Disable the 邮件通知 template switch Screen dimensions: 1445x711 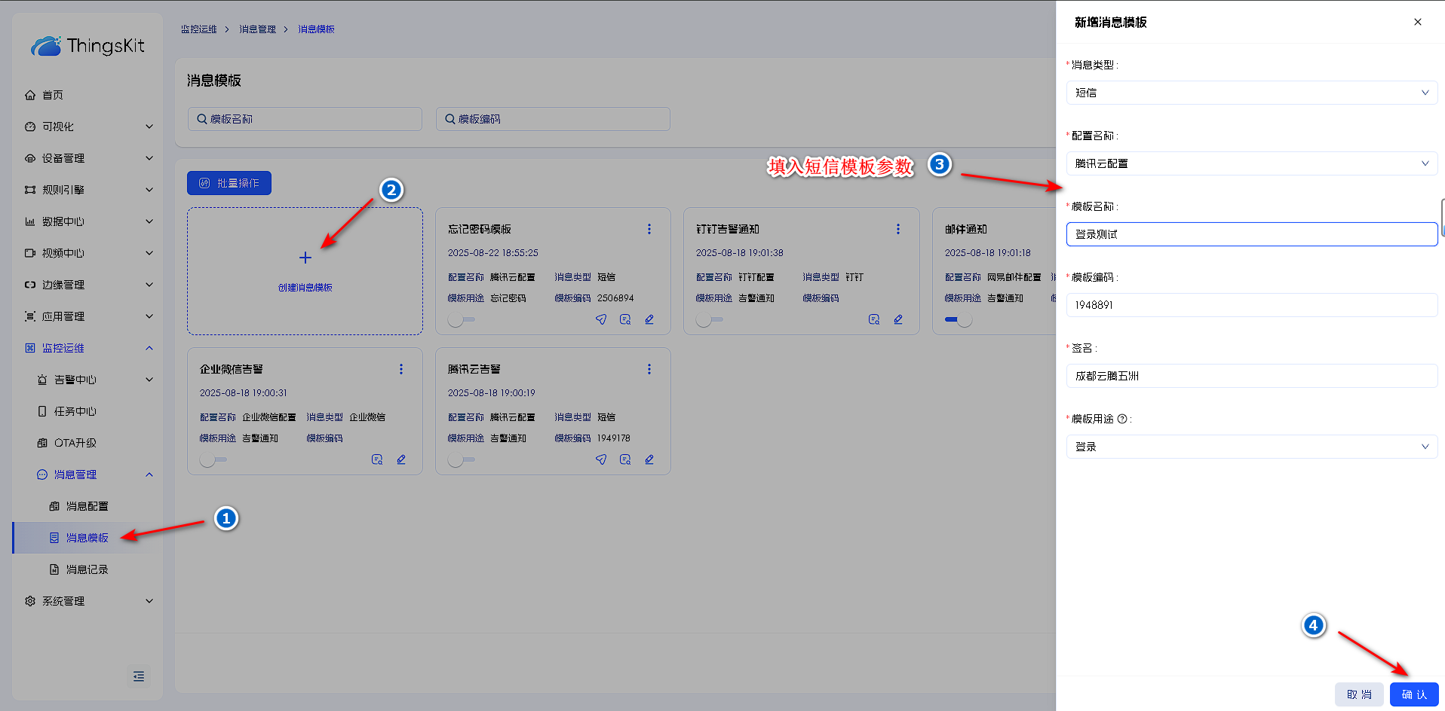point(959,320)
